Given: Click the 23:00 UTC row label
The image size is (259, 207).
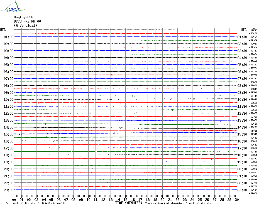Looking at the screenshot, I should (9, 190).
